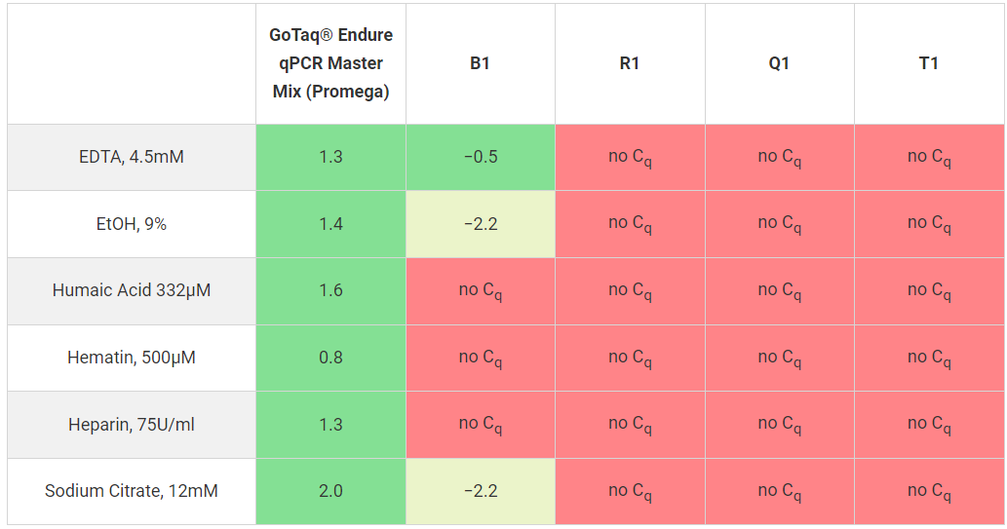
Task: Click the Humaic Acid 332µM row label
Action: tap(132, 290)
